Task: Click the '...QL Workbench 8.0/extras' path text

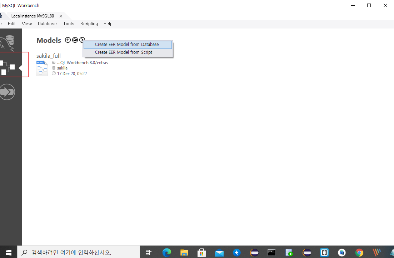Action: point(83,63)
